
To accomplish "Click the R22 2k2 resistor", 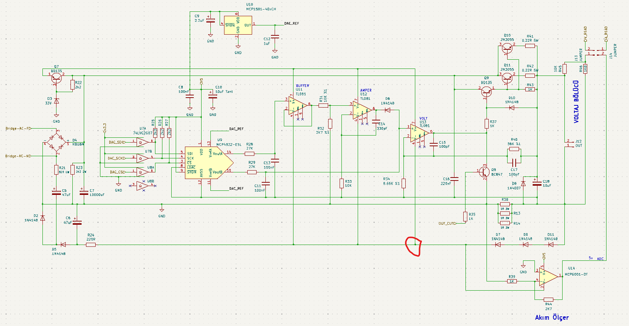I will pos(72,85).
